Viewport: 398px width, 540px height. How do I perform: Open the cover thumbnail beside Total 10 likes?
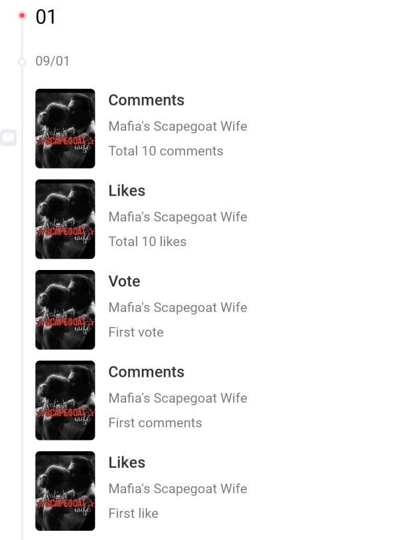[65, 219]
